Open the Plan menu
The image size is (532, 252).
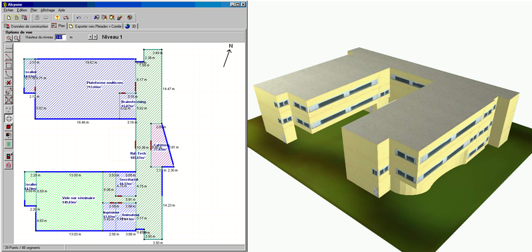coord(34,10)
